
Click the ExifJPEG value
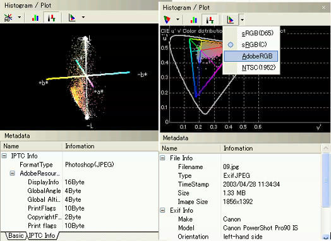(x=236, y=175)
